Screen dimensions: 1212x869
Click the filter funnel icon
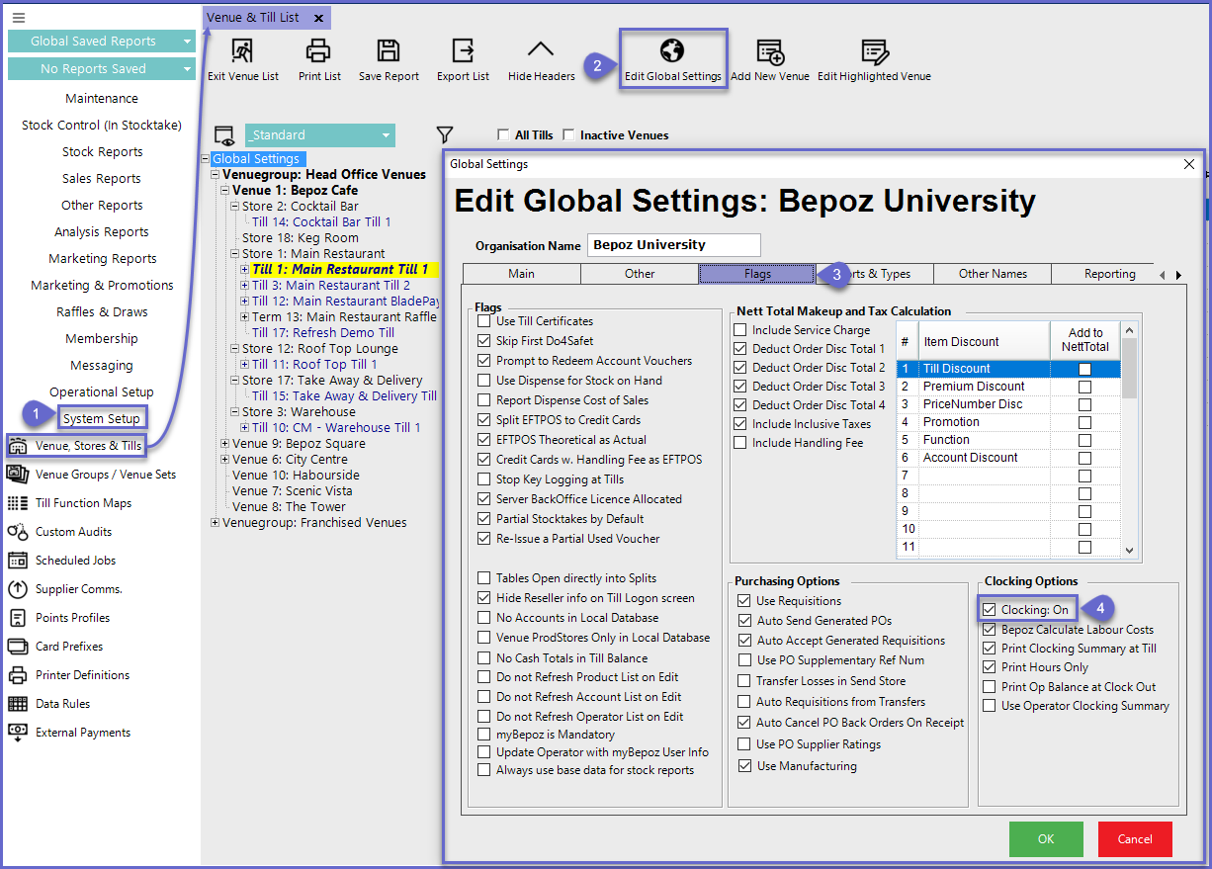coord(445,134)
